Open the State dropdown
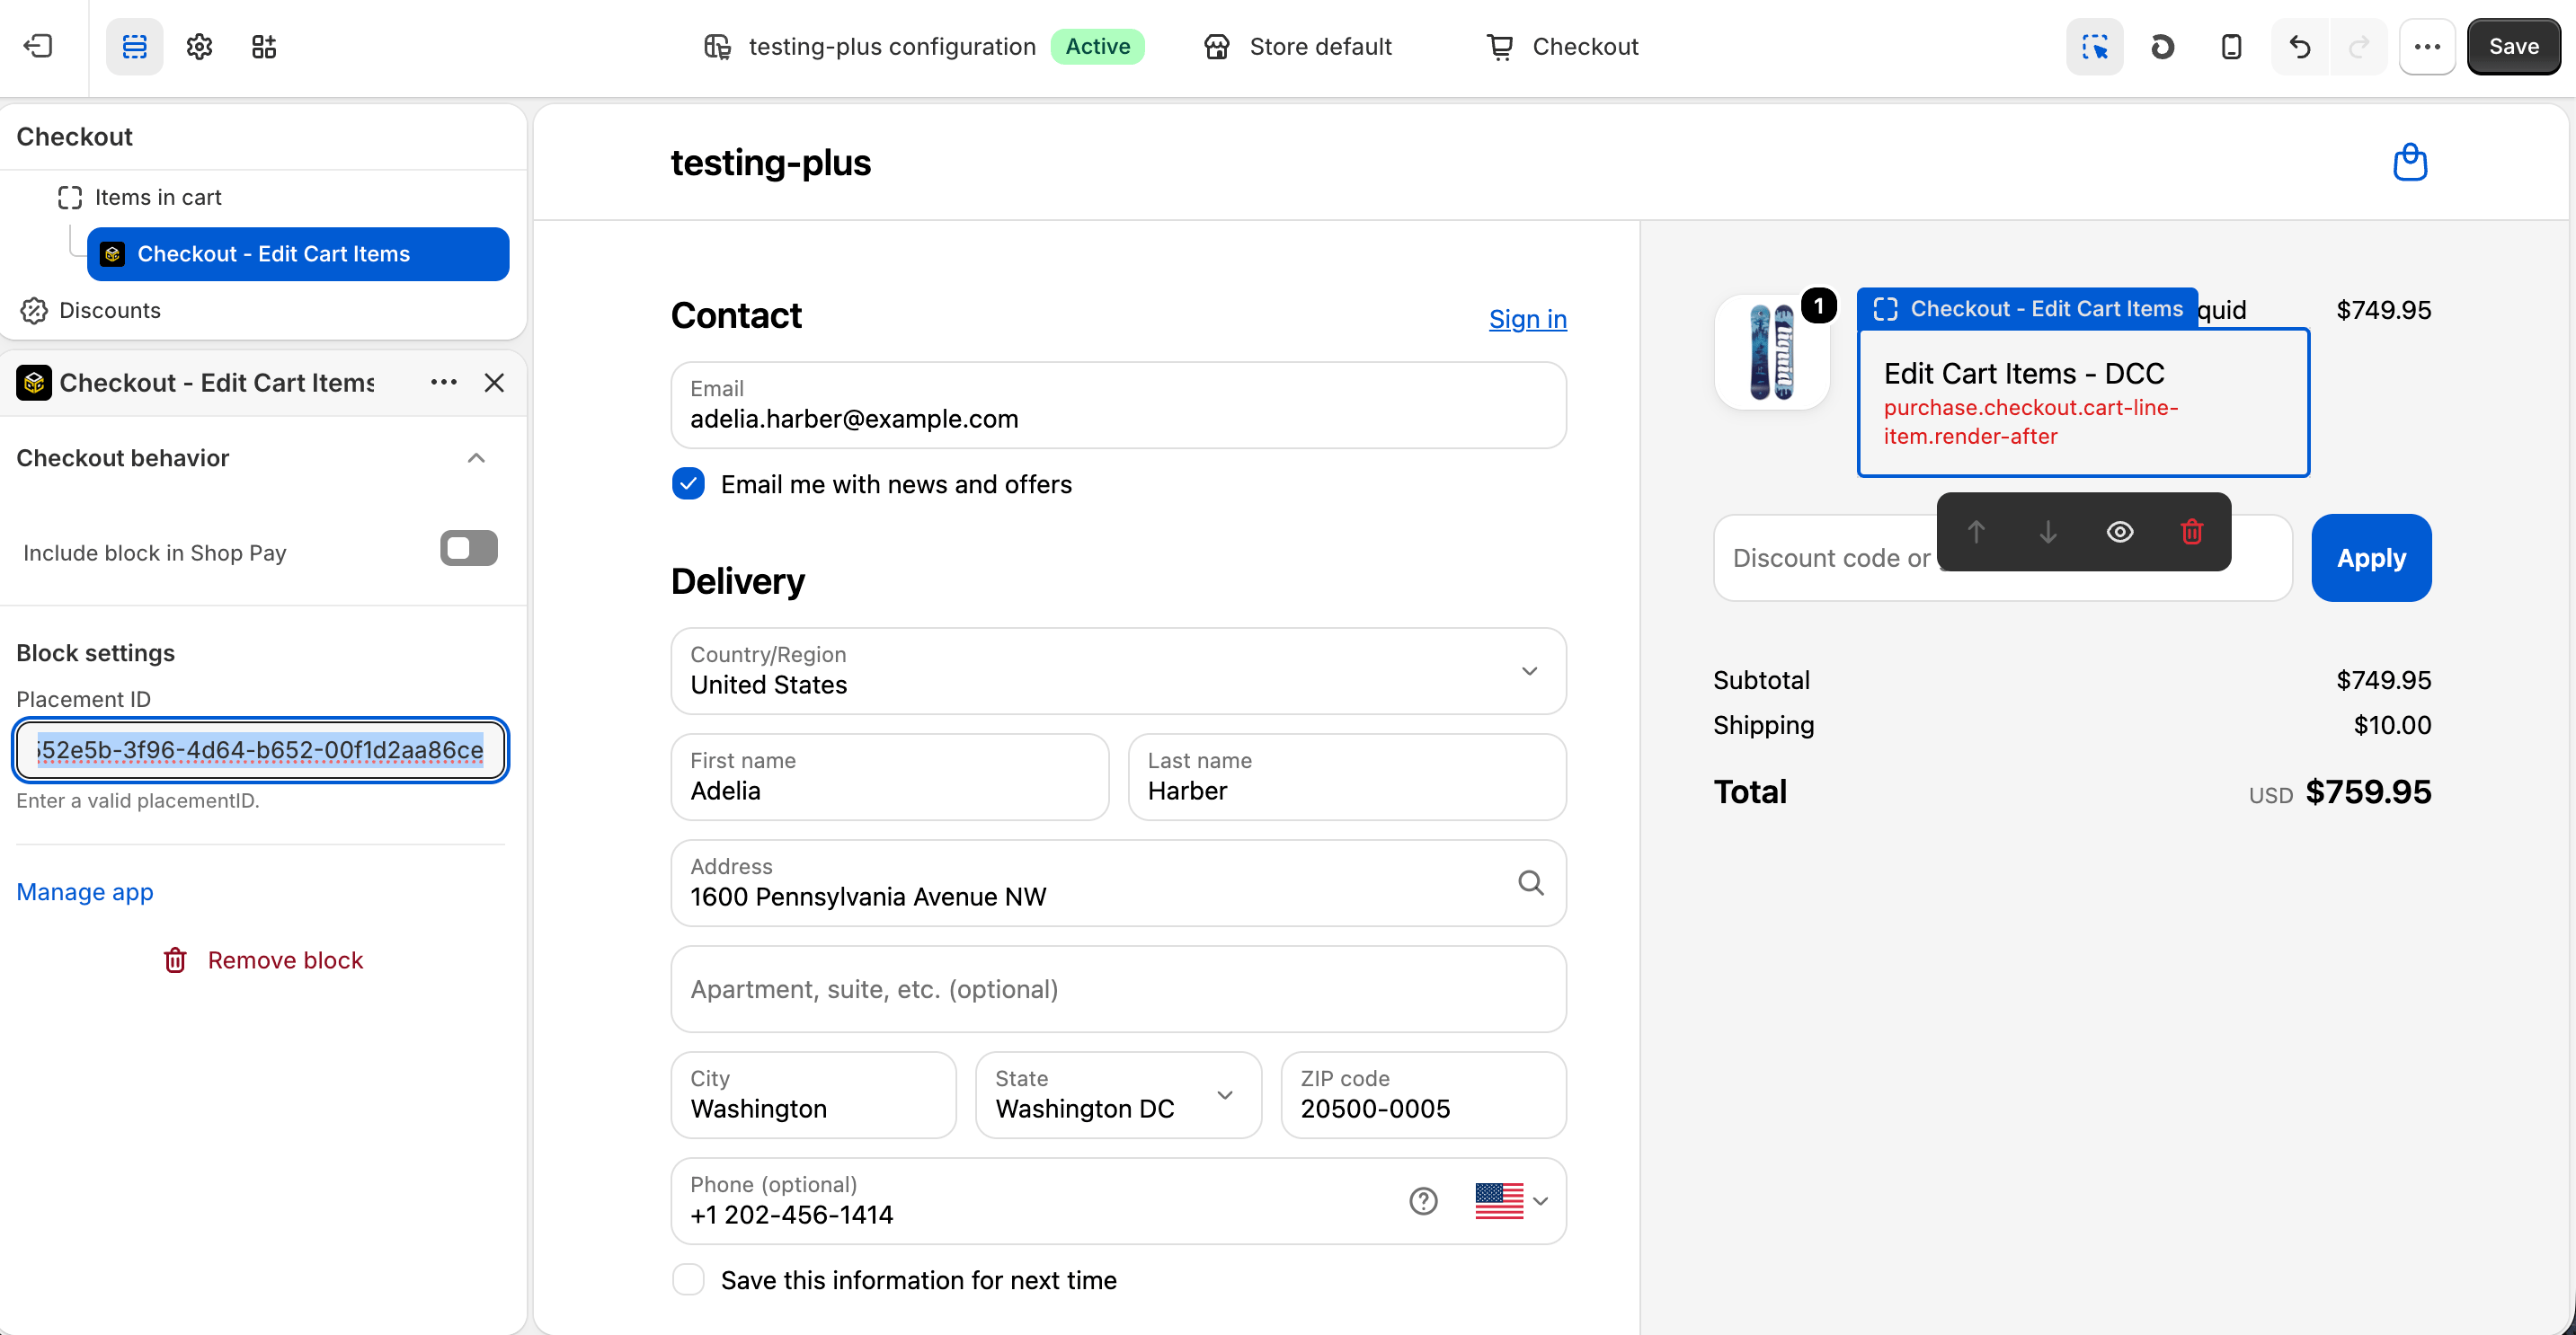Screen dimensions: 2576x1335 pyautogui.click(x=1118, y=1094)
